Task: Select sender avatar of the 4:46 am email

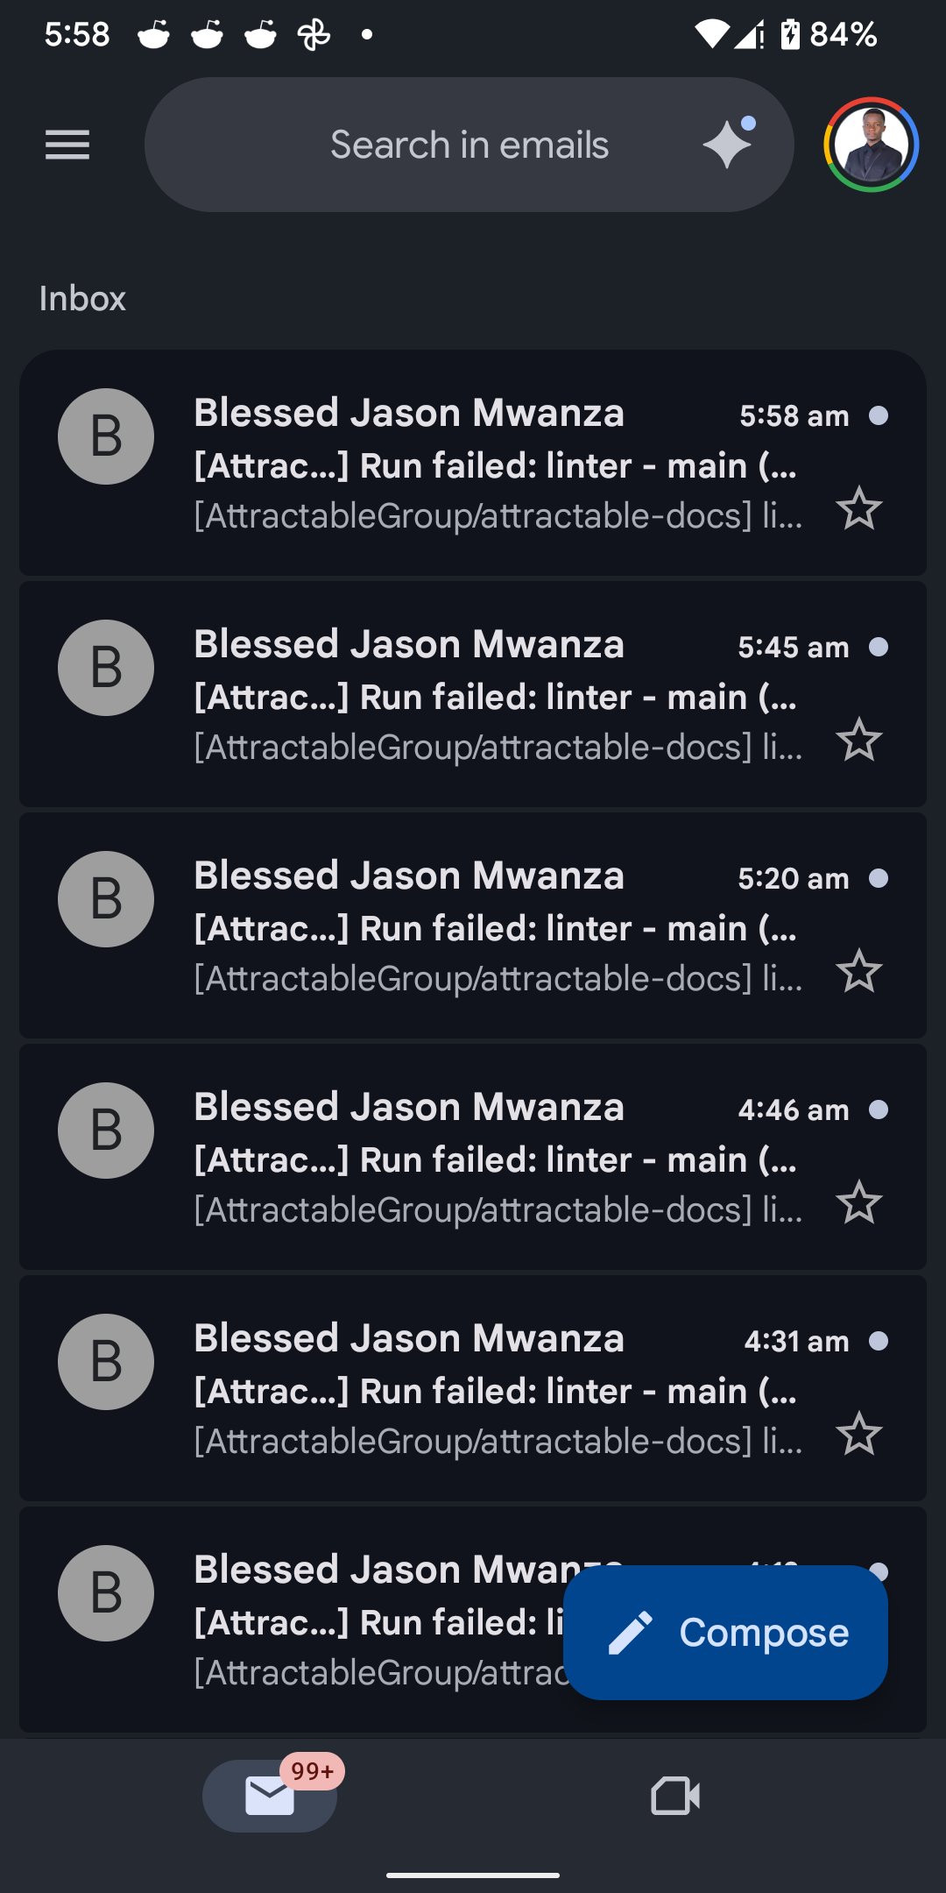Action: click(x=106, y=1131)
